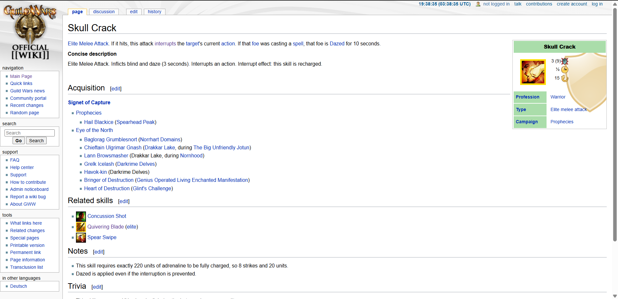
Task: Open The Big Unfriendly Jotun link
Action: [x=221, y=147]
